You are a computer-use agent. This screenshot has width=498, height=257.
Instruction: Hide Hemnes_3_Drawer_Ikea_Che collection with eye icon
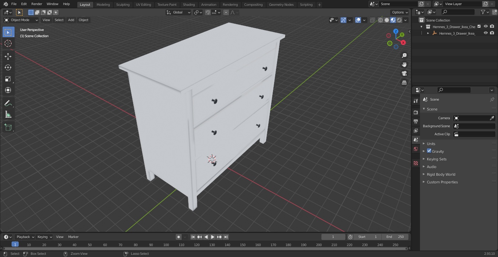tap(486, 27)
